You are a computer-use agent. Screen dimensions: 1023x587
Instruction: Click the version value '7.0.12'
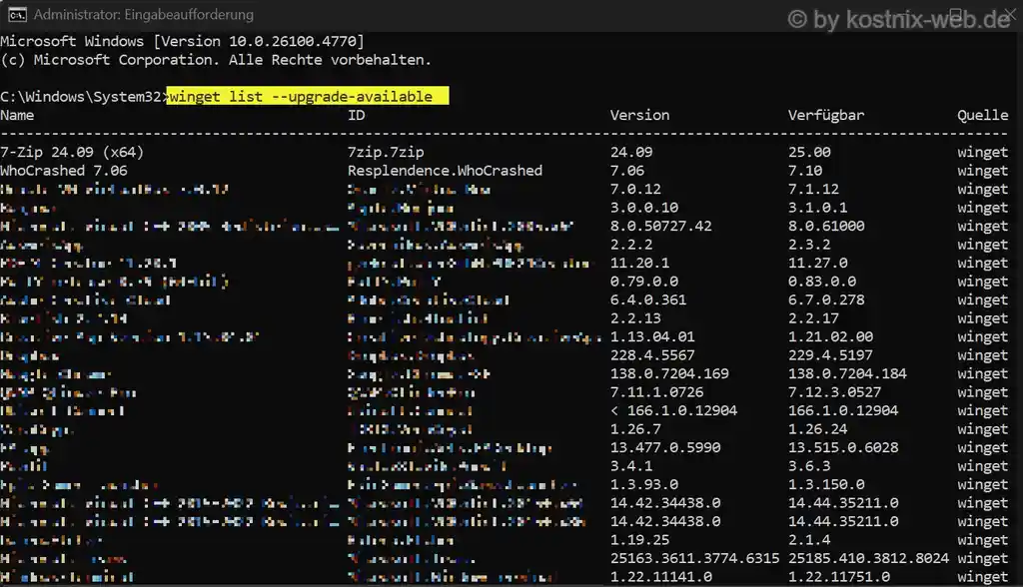pos(635,189)
